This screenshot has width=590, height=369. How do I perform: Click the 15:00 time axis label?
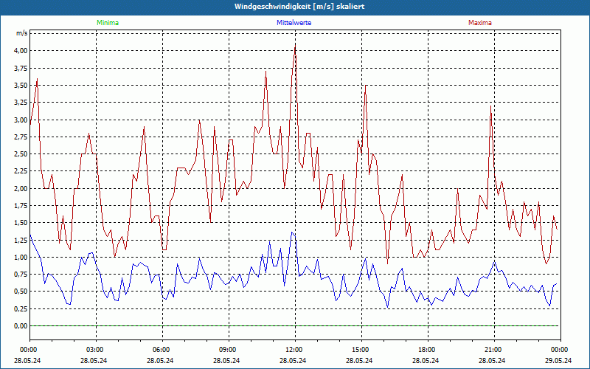[361, 350]
